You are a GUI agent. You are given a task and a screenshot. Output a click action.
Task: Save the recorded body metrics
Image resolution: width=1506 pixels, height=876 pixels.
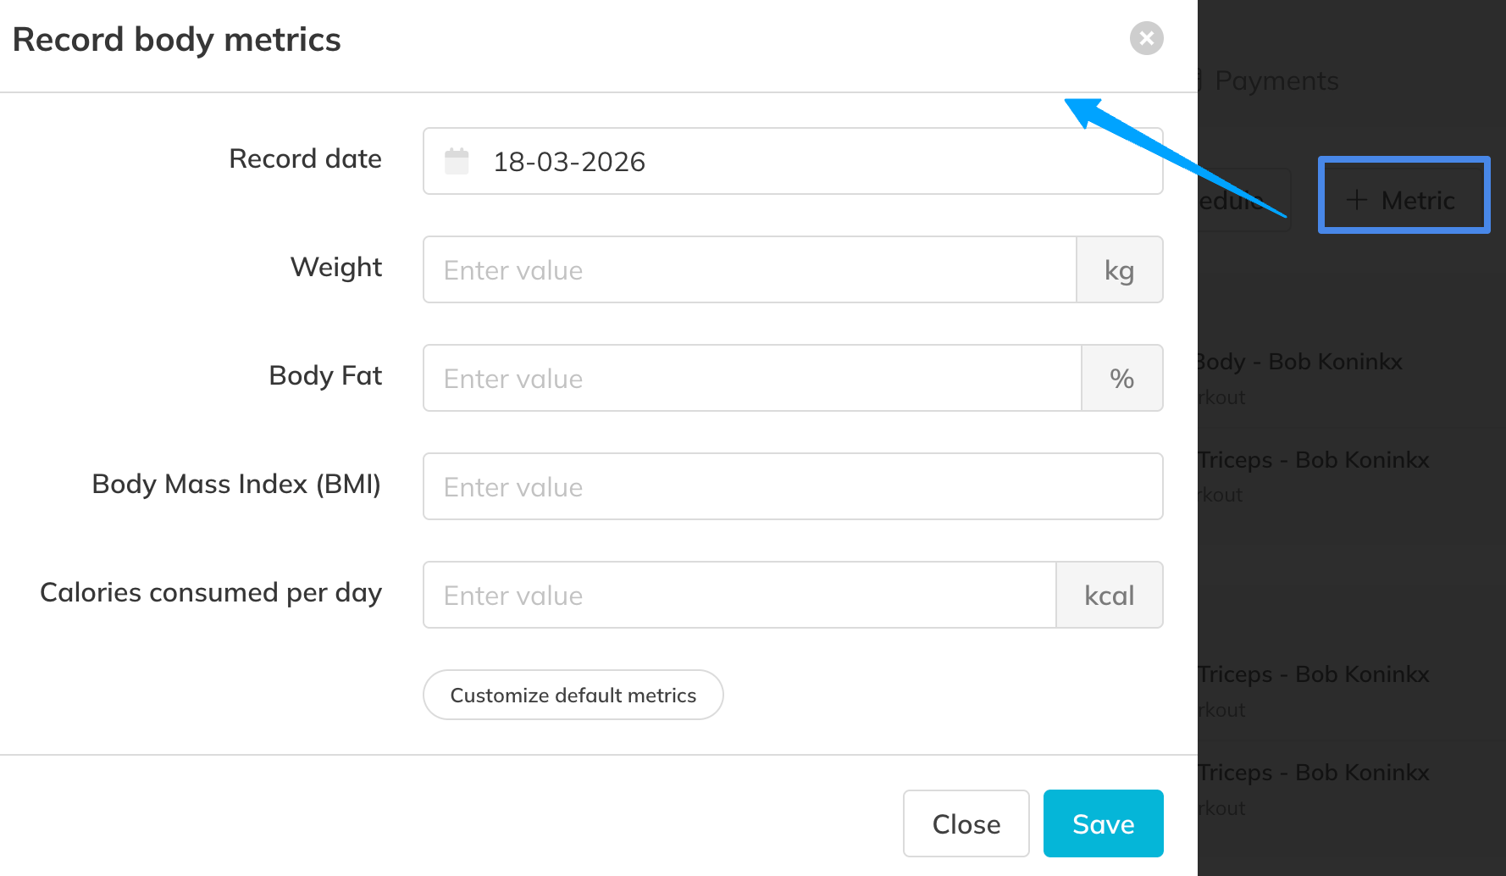coord(1103,823)
